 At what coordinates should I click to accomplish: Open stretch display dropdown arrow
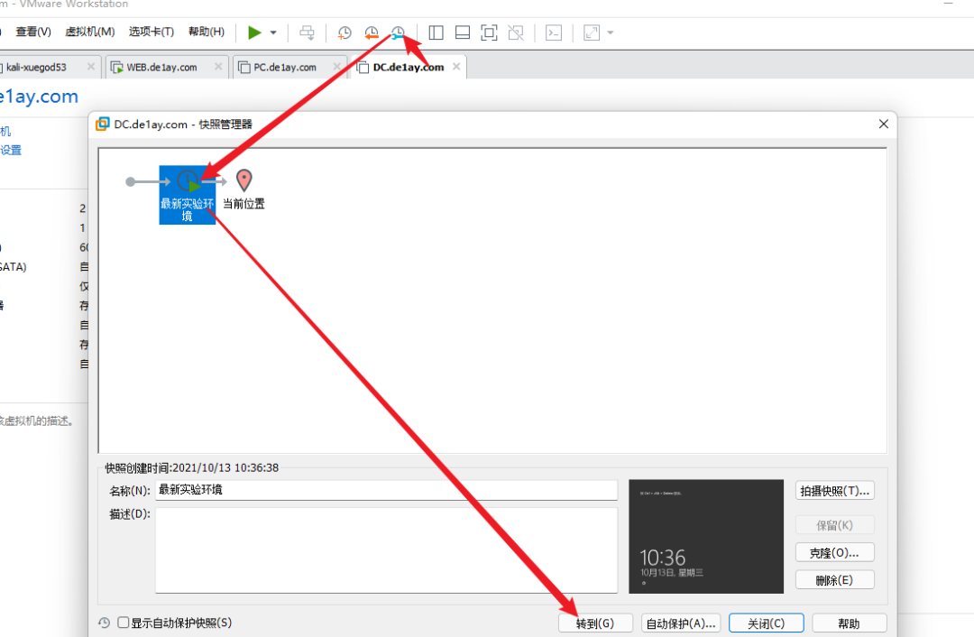point(610,32)
